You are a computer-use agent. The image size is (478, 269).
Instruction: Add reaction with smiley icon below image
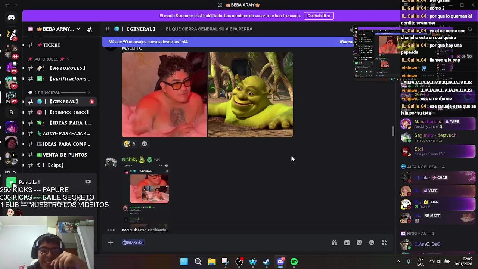coord(145,144)
